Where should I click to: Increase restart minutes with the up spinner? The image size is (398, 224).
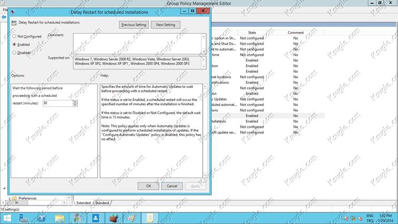[75, 102]
